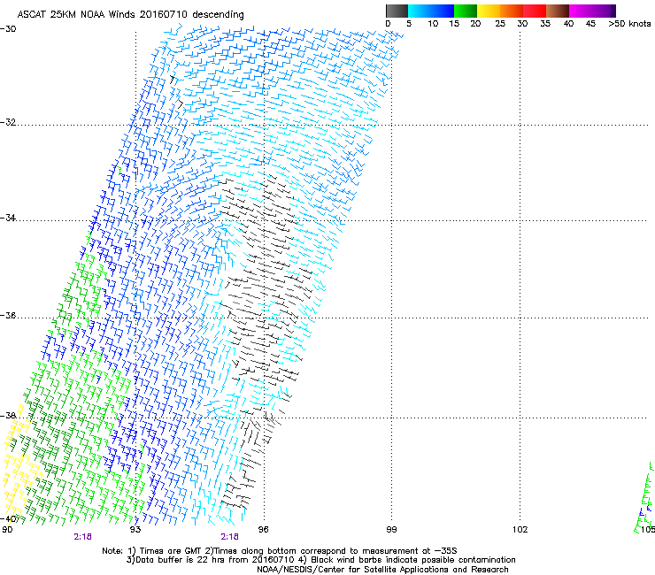This screenshot has width=655, height=575.
Task: Click the '2:18' time label between longitudes 90 and 93
Action: click(82, 537)
